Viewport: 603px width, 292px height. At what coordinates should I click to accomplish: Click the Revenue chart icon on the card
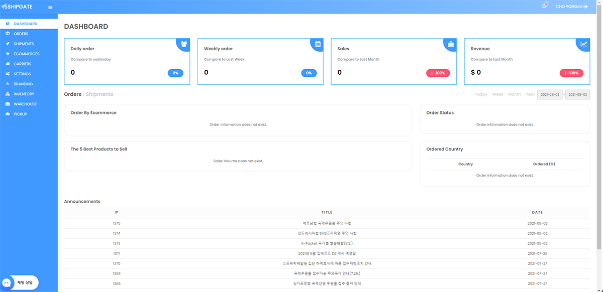(583, 44)
